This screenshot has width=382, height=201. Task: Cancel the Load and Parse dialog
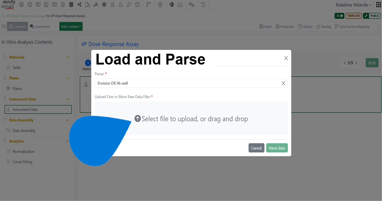[x=256, y=148]
